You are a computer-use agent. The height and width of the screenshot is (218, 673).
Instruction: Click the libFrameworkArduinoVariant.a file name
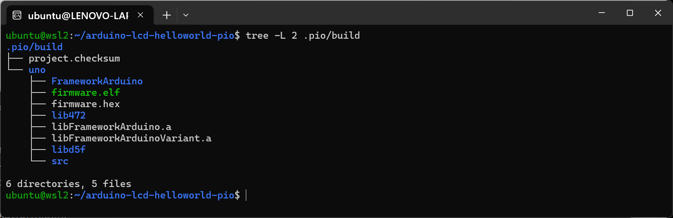[x=131, y=138]
